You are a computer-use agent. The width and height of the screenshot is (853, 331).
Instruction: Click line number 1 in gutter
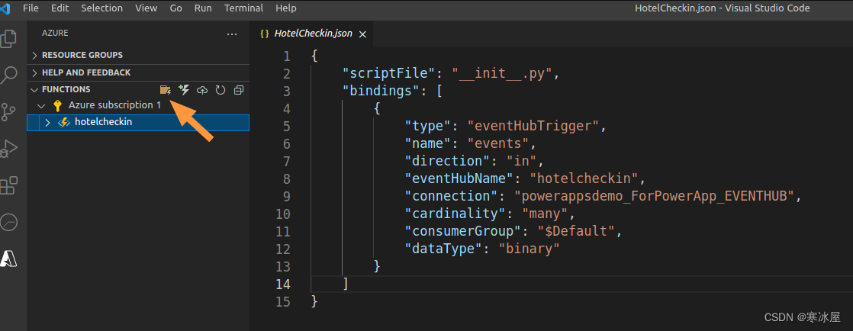coord(287,56)
